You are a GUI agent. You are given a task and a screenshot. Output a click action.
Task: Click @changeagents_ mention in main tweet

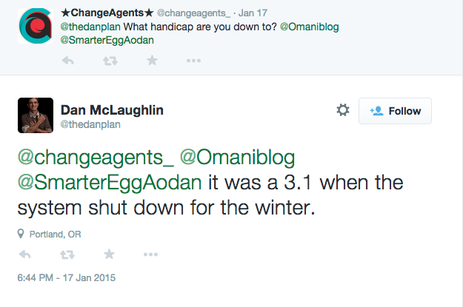coord(96,158)
